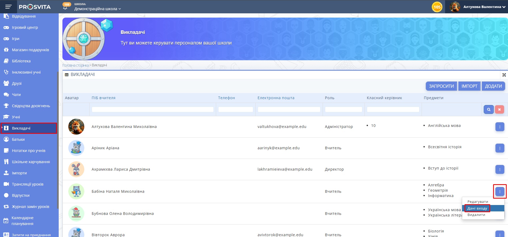Clear filters with the red X button
508x237 pixels.
(x=499, y=109)
